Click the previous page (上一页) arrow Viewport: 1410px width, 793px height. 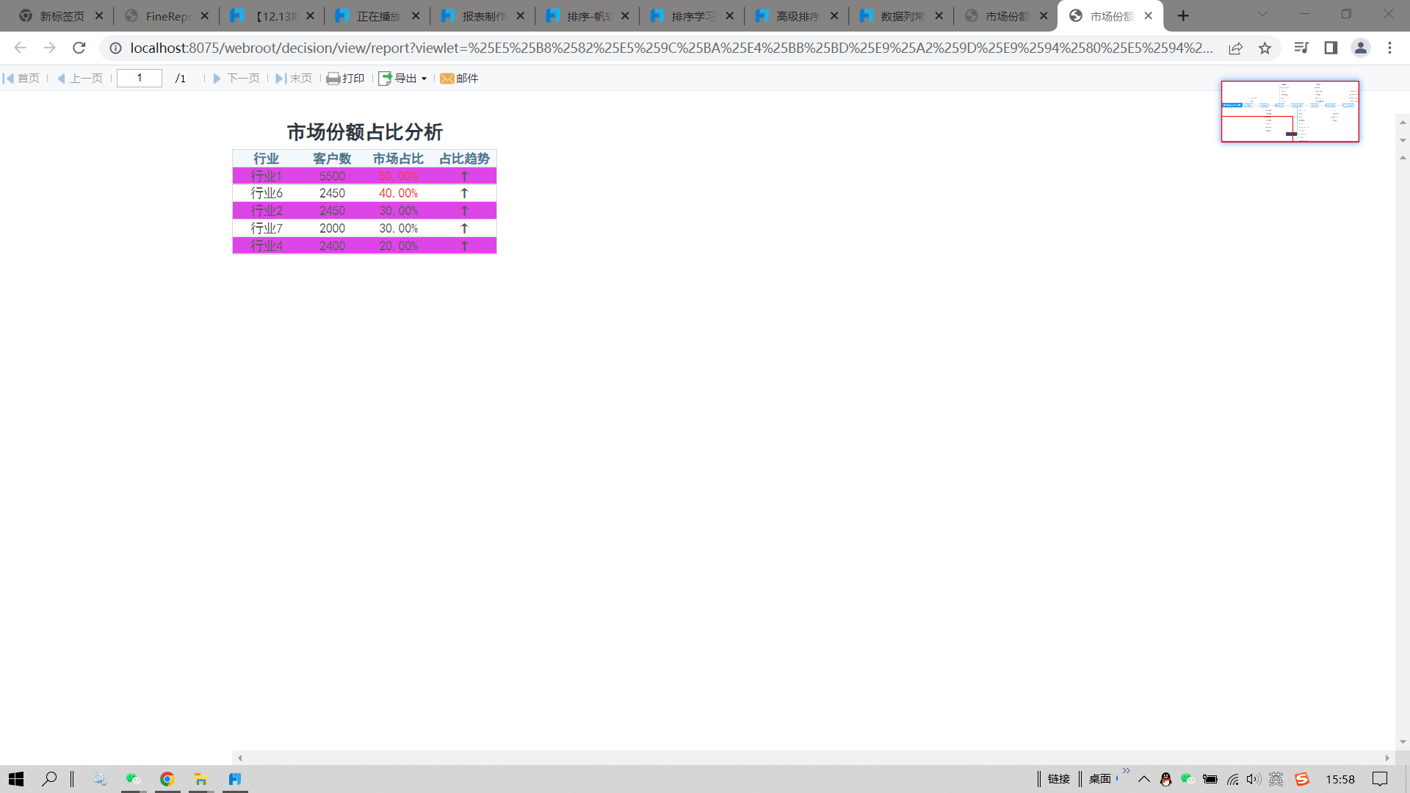(61, 79)
